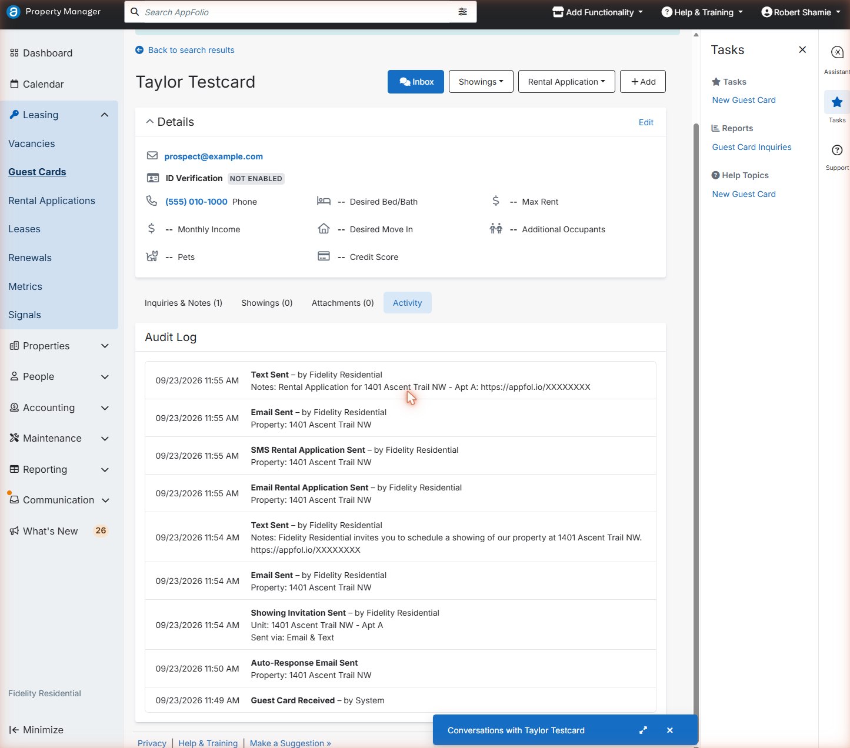Open the Add Functionality menu
The height and width of the screenshot is (748, 850).
(598, 12)
